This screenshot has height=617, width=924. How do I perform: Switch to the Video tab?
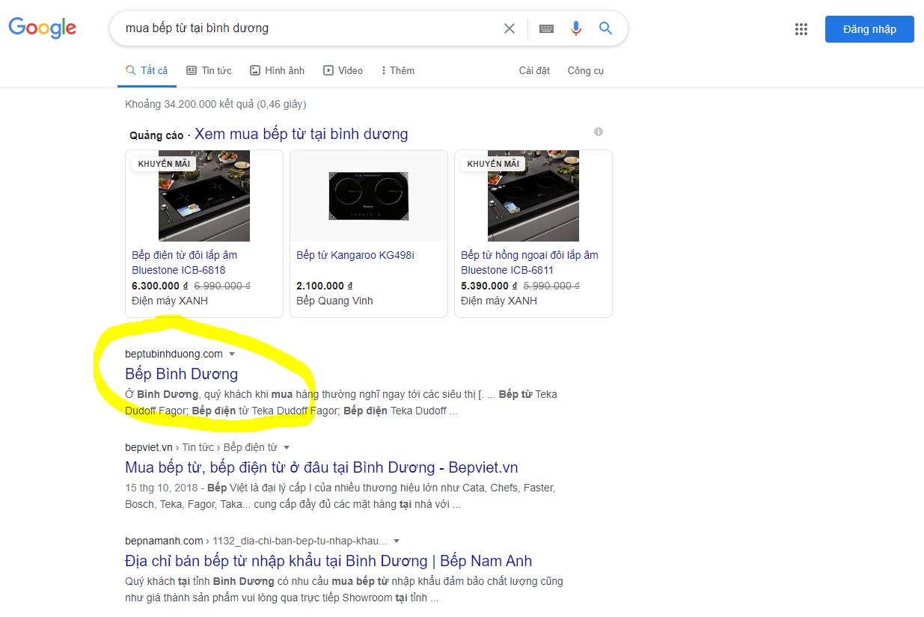pos(343,70)
